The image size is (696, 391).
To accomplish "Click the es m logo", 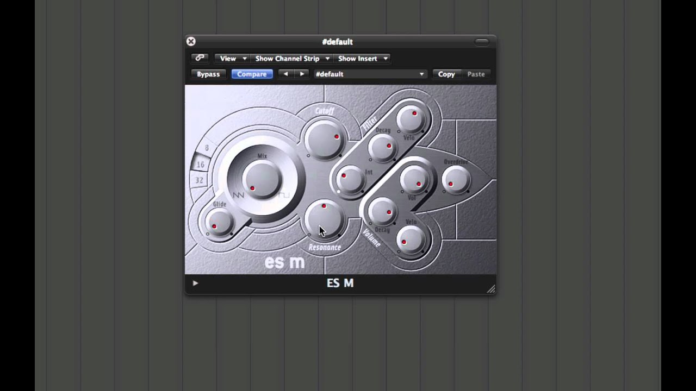I will [284, 263].
